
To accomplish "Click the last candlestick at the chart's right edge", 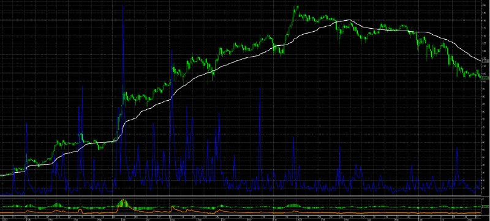I will [480, 77].
